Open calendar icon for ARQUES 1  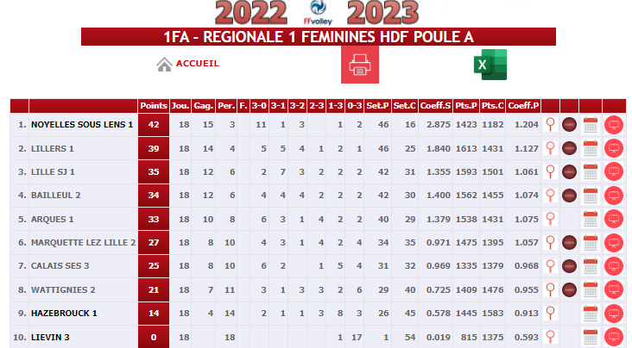coord(591,219)
